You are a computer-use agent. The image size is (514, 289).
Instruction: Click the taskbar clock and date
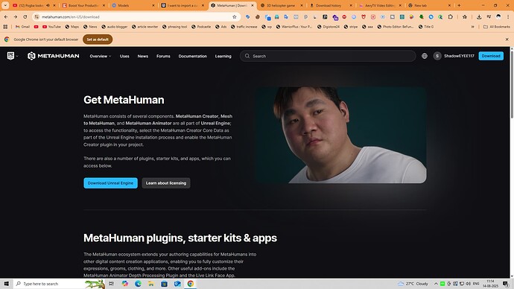[x=491, y=284]
